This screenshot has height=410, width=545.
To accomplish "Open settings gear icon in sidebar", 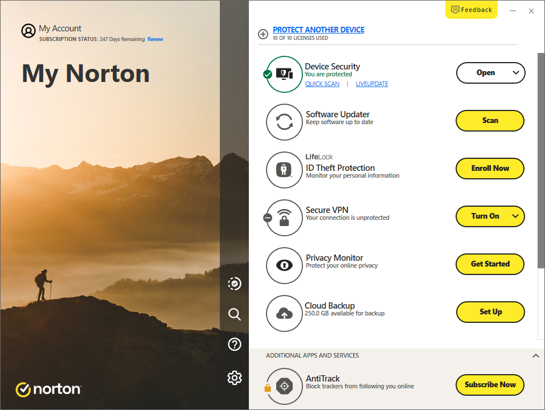I will point(234,378).
